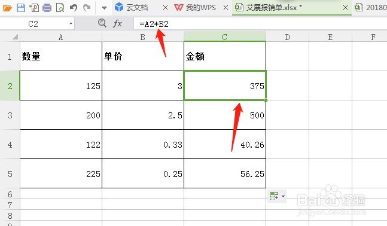Select cell B2 containing 3

click(x=143, y=85)
